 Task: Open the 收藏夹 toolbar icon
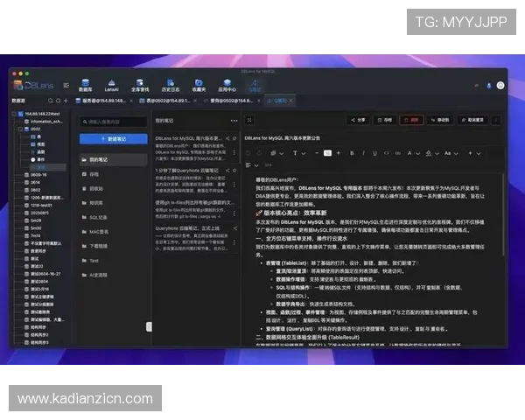(x=199, y=85)
